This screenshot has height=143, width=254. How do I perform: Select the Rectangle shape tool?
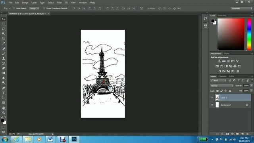pos(4,103)
